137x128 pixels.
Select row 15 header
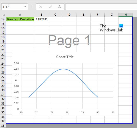[x=3, y=24]
